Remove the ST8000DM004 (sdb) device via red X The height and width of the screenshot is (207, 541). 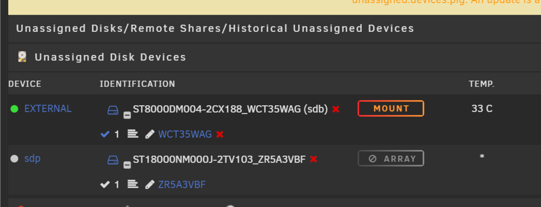pyautogui.click(x=336, y=109)
